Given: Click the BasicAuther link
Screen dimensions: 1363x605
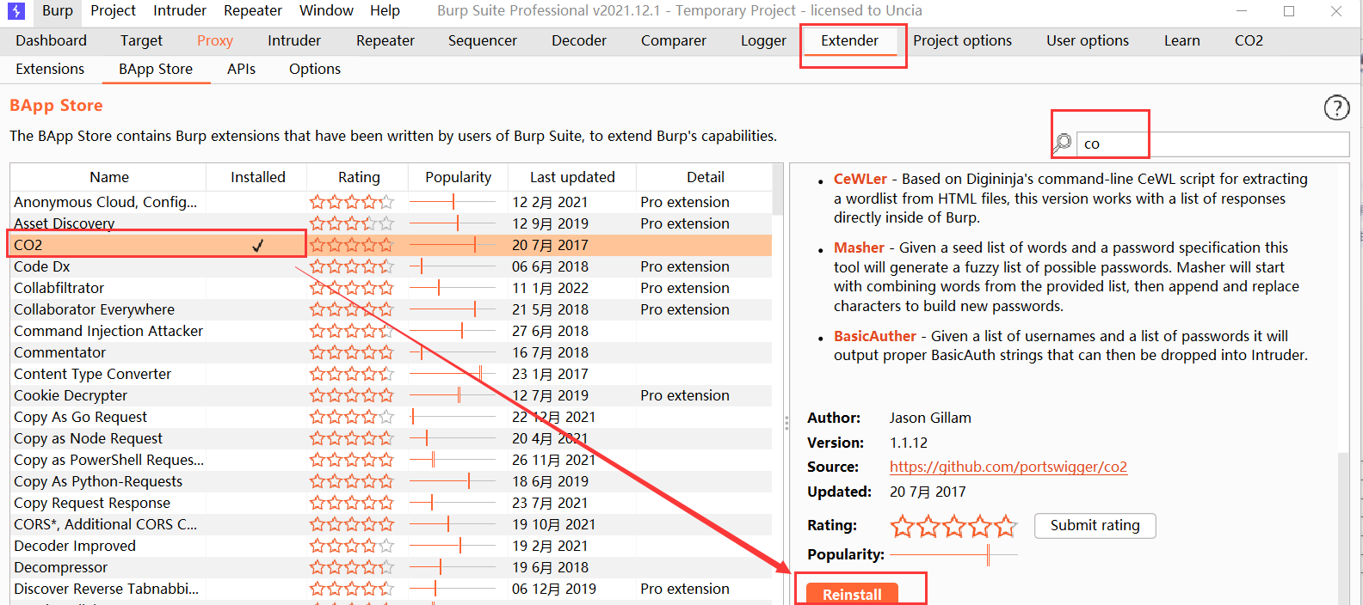Looking at the screenshot, I should coord(875,336).
